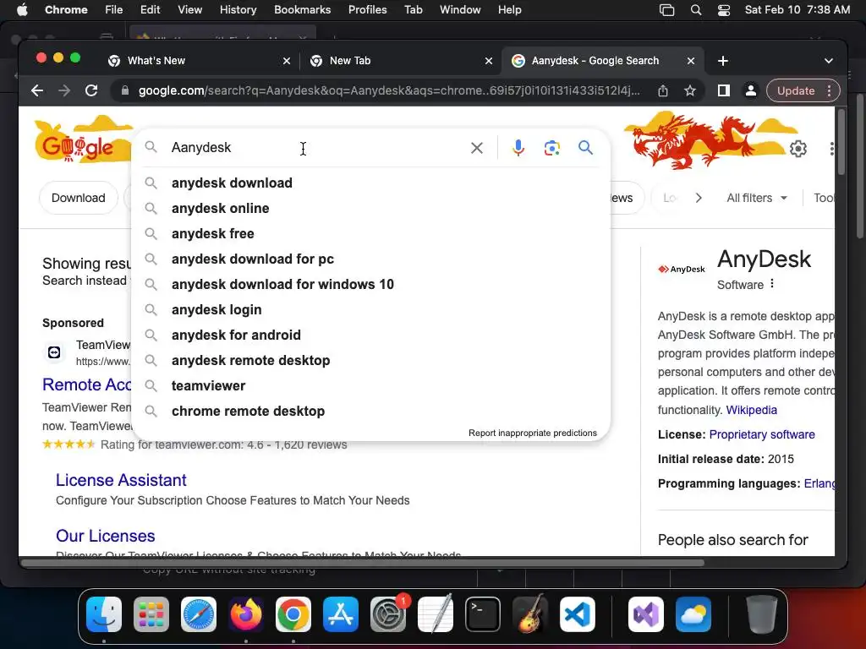The width and height of the screenshot is (866, 649).
Task: Bookmark this page with the star icon
Action: (x=690, y=91)
